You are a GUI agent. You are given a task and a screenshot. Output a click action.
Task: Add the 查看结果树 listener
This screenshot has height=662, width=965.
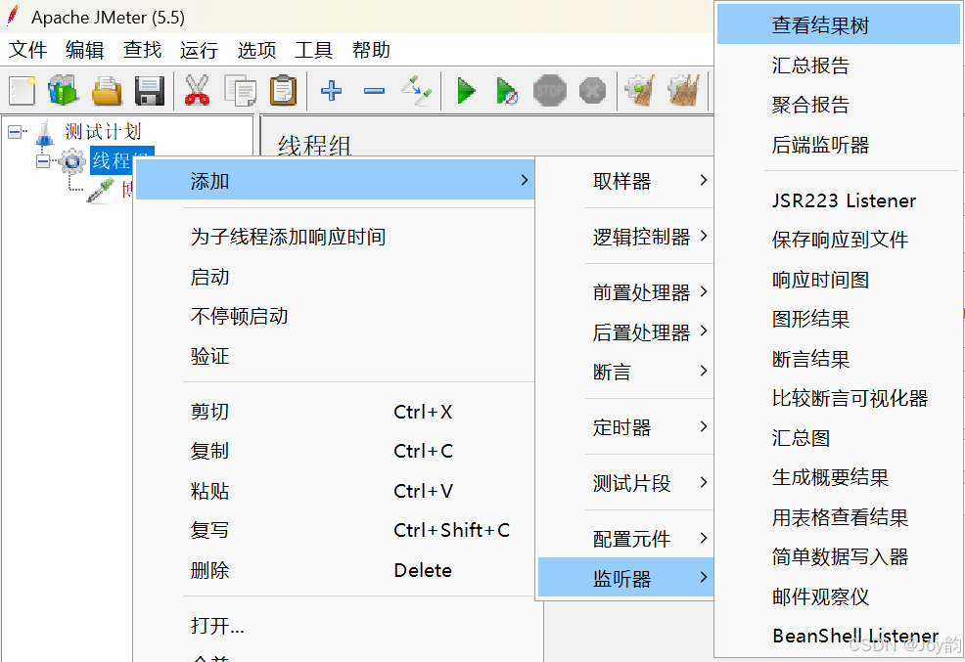(x=839, y=25)
